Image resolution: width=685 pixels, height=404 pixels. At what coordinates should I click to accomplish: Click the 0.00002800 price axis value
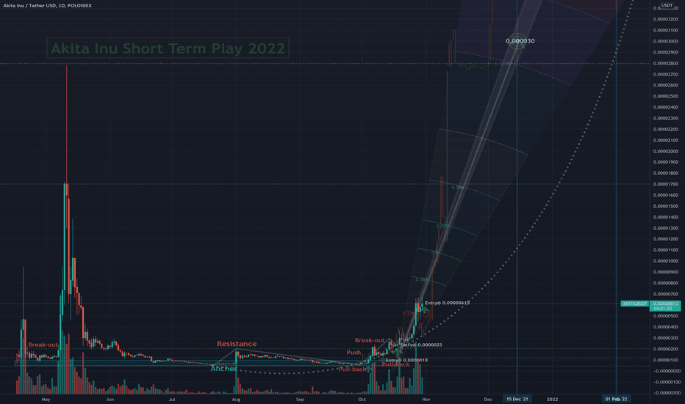tap(665, 63)
